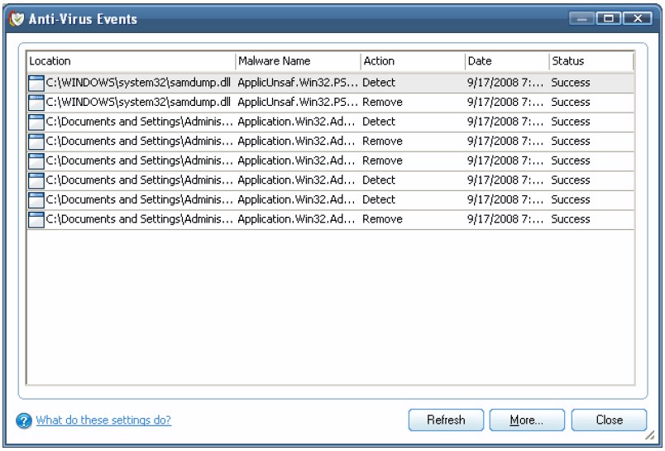Click file icon of first samdump.dll Detect row

click(x=36, y=83)
